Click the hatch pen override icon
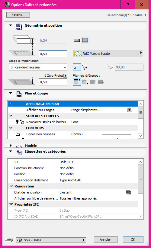The width and height of the screenshot is (151, 248). pos(20,122)
